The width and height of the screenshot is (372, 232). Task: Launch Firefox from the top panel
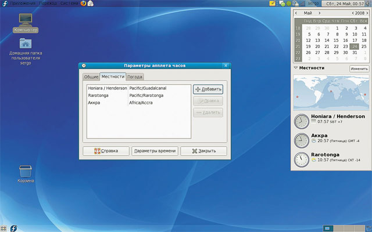[x=83, y=3]
